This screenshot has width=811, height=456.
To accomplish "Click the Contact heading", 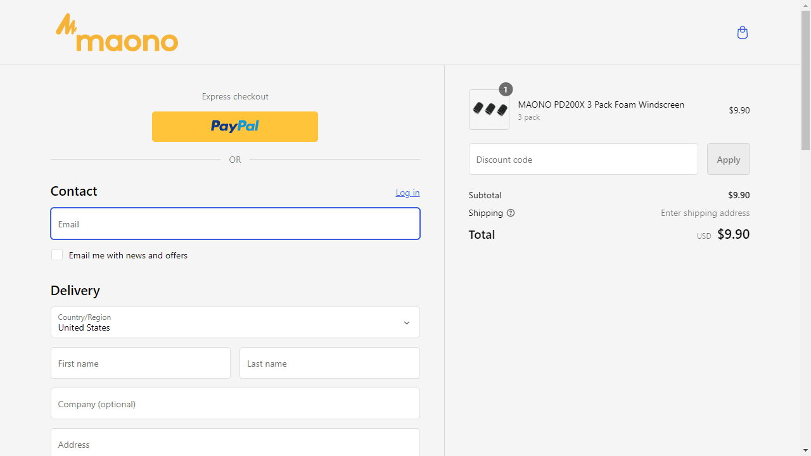I will (x=74, y=191).
